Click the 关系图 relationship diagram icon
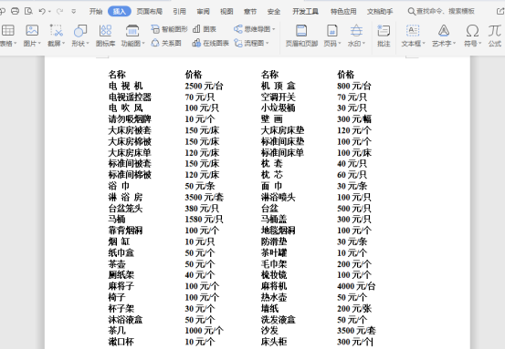 click(166, 43)
